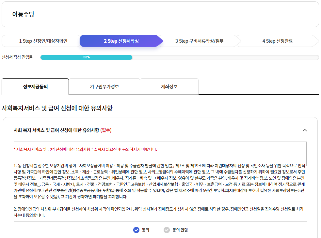Screen dimensions: 321x238
Task: Click paragraph 2 about 장애인연금
Action: point(158,212)
